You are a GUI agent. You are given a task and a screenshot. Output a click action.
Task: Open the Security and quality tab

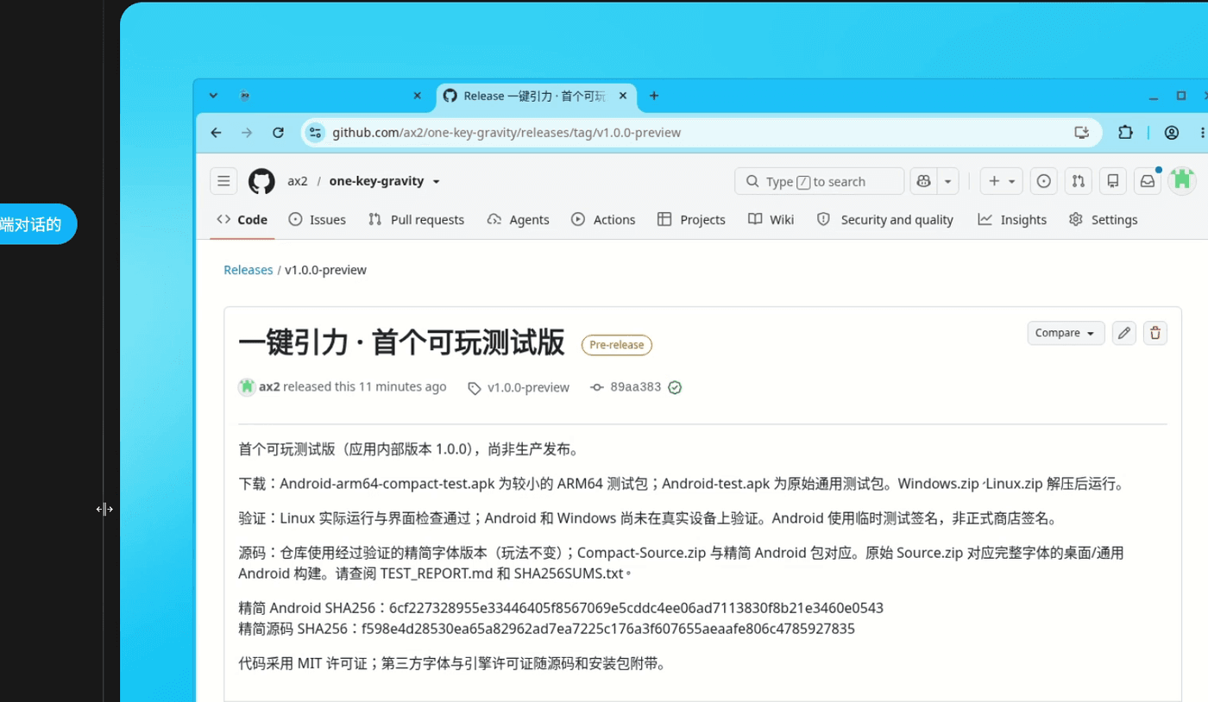pos(885,220)
